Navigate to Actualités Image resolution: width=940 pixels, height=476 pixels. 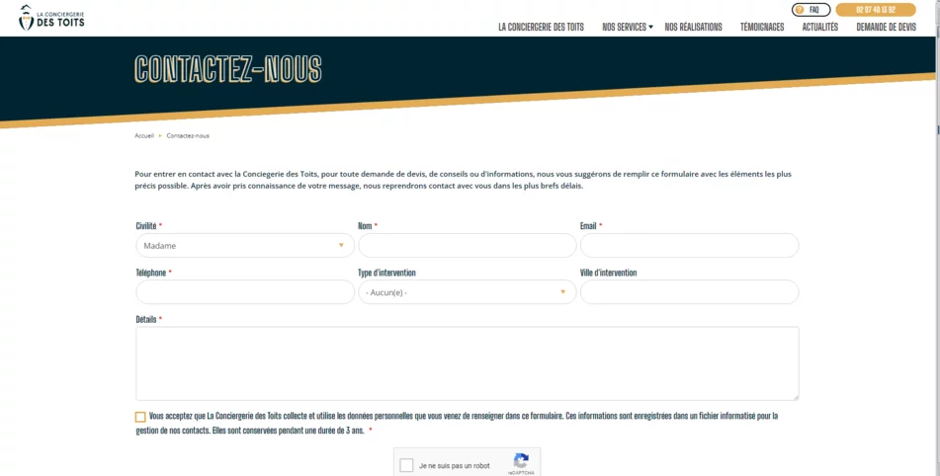[x=819, y=28]
